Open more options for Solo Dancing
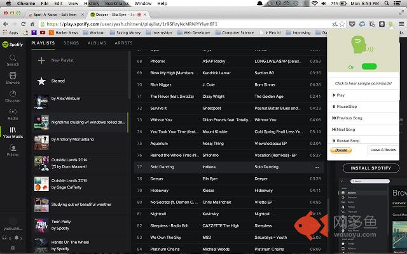The image size is (407, 254). (x=317, y=167)
